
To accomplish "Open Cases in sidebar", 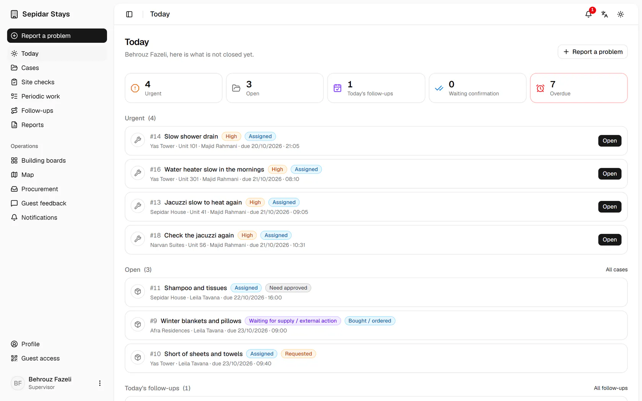I will (57, 68).
